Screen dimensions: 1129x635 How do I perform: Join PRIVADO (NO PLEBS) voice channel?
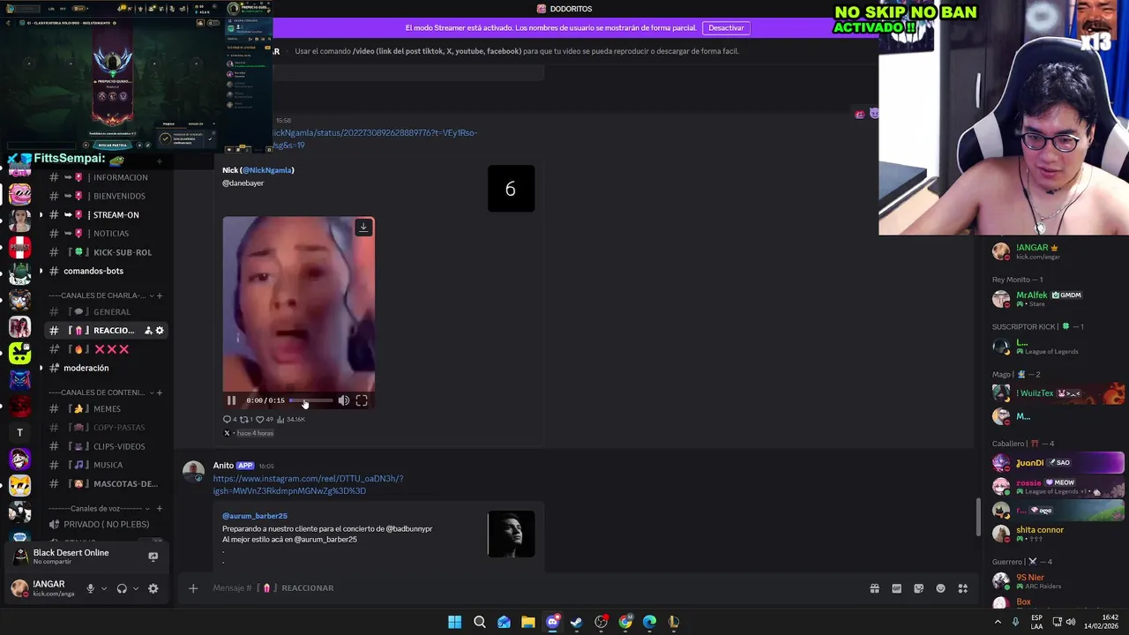pyautogui.click(x=106, y=525)
